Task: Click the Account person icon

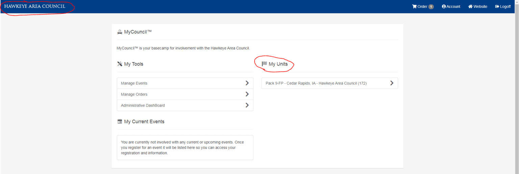Action: [444, 6]
